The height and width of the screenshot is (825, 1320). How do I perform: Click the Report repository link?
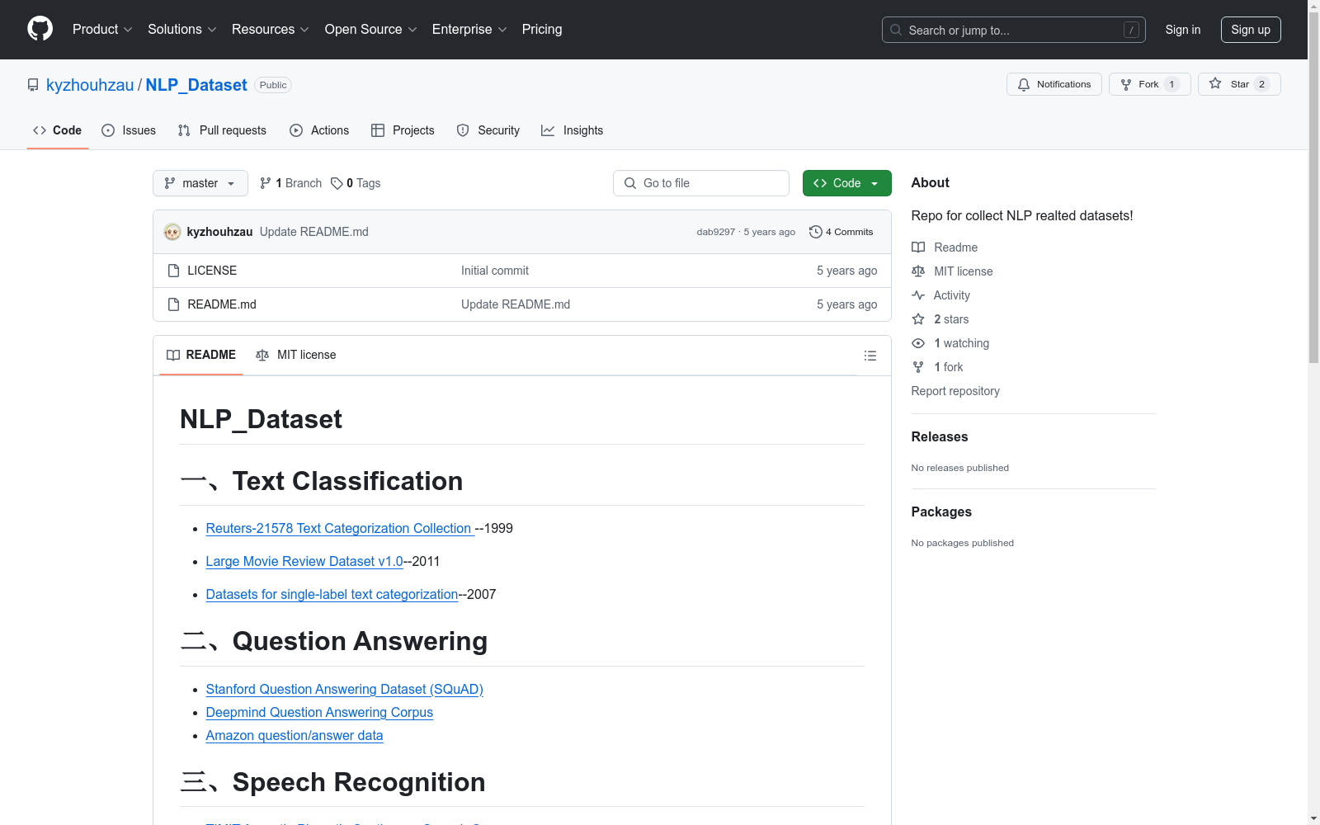pyautogui.click(x=955, y=391)
